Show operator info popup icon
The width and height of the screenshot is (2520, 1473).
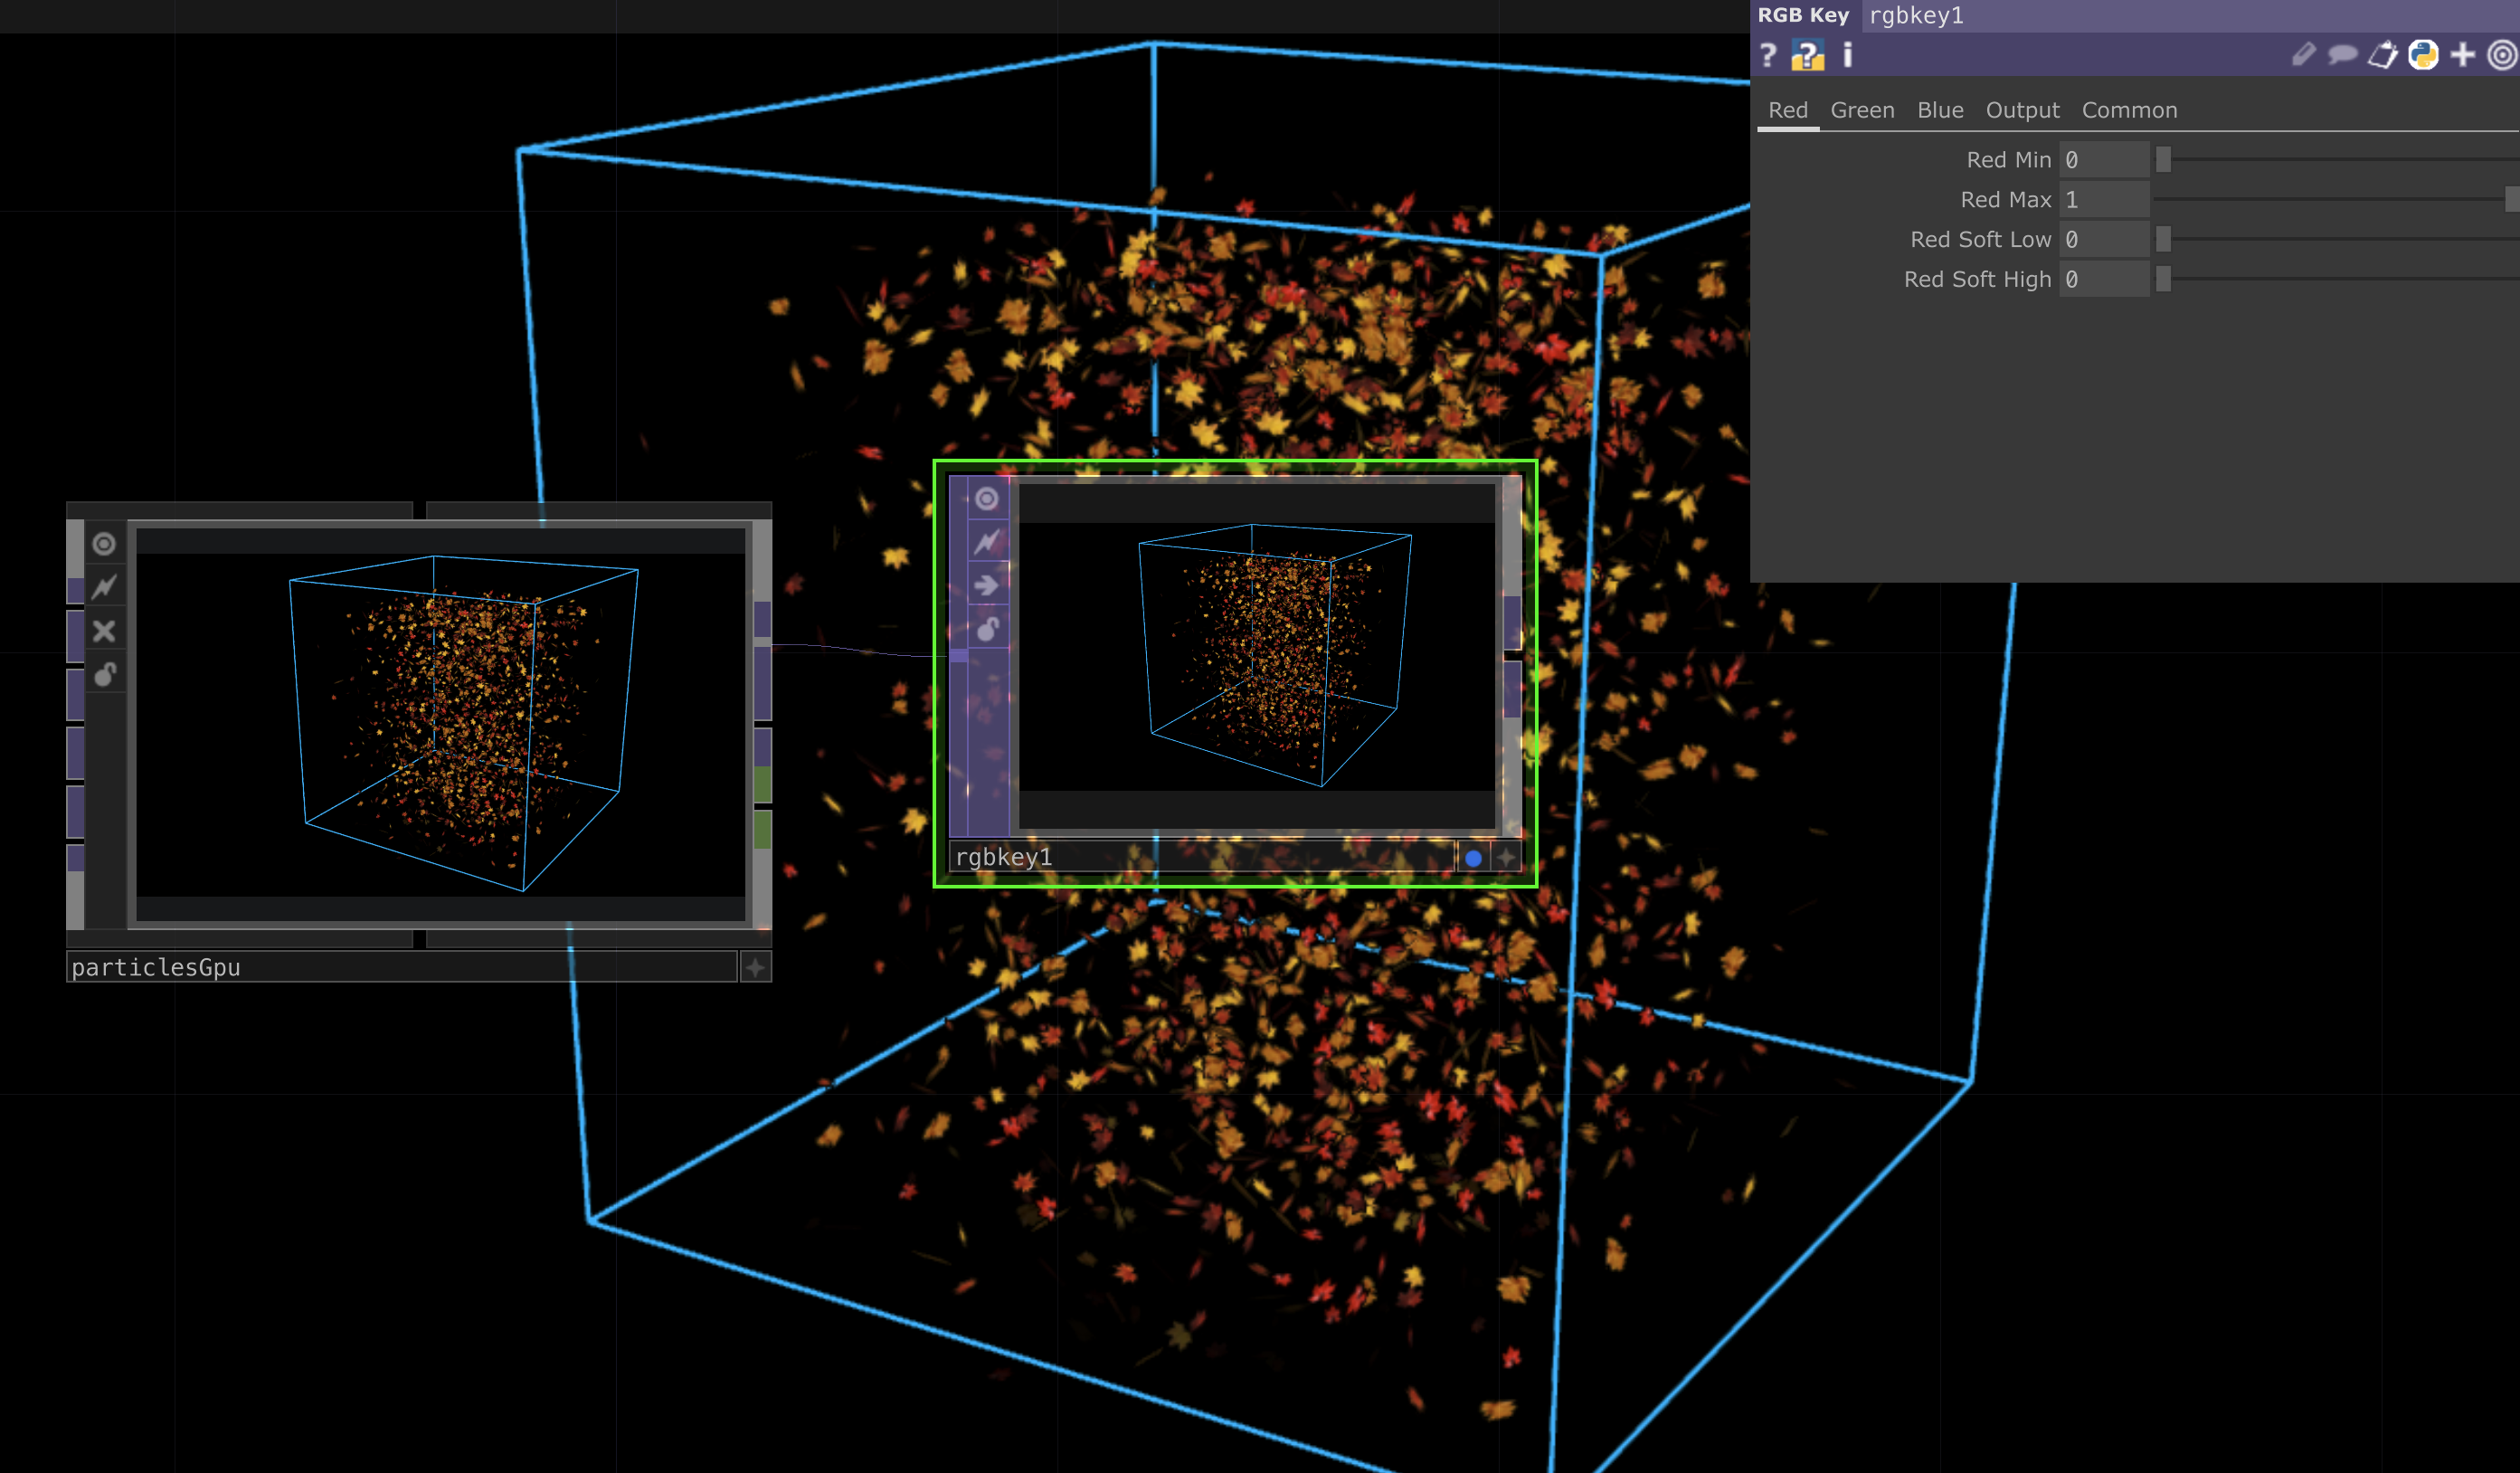(1847, 55)
